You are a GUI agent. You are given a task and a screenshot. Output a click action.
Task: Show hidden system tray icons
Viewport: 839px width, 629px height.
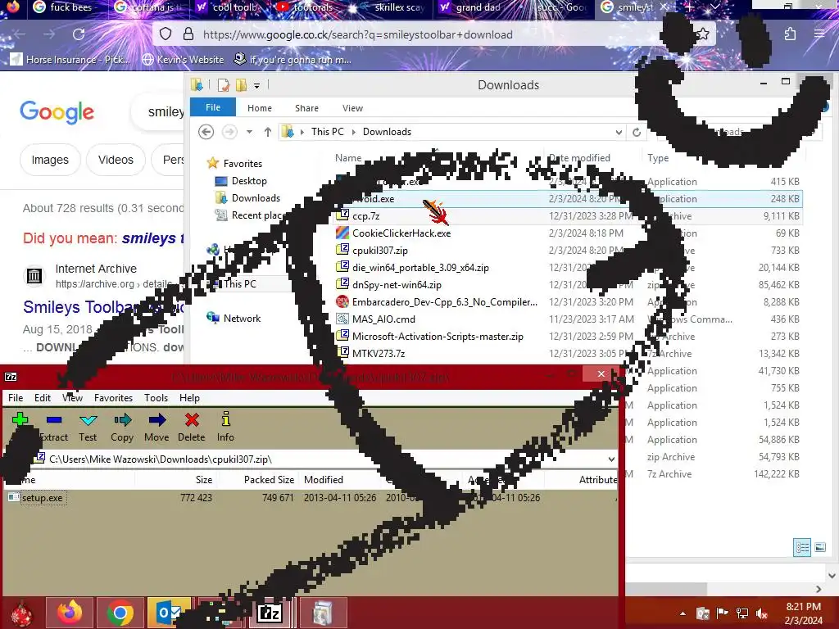coord(683,613)
